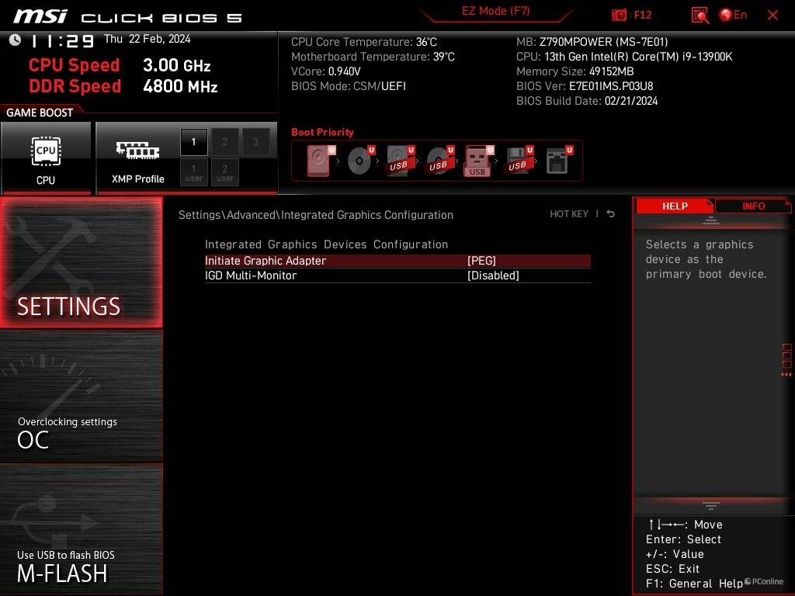This screenshot has height=596, width=795.
Task: Change language via the En globe icon
Action: coord(733,15)
